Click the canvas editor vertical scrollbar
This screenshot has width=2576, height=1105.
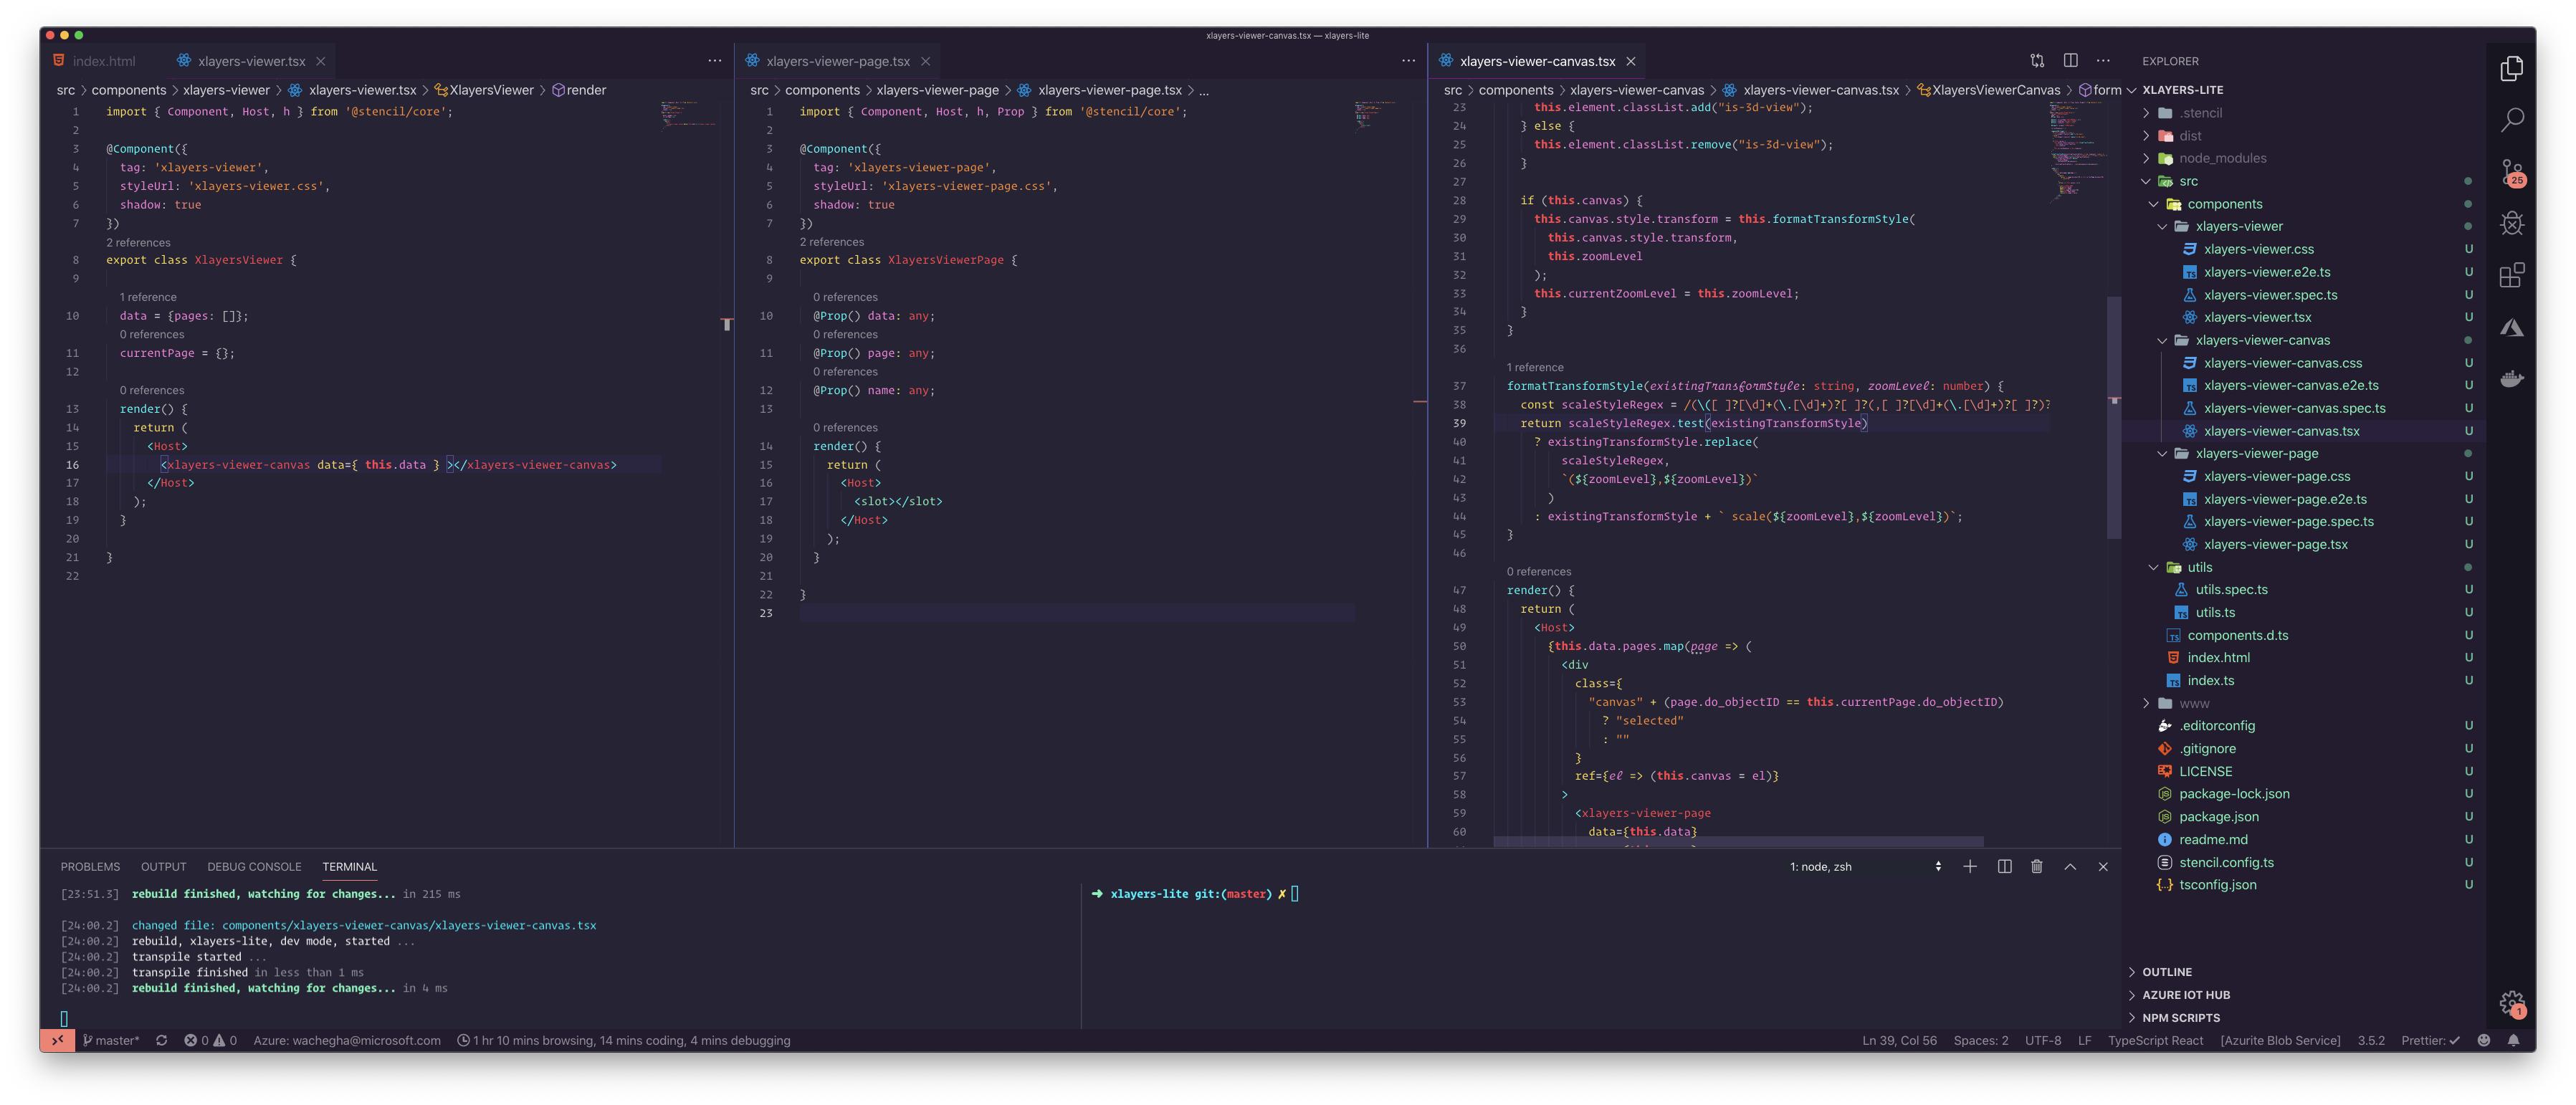pos(2114,417)
